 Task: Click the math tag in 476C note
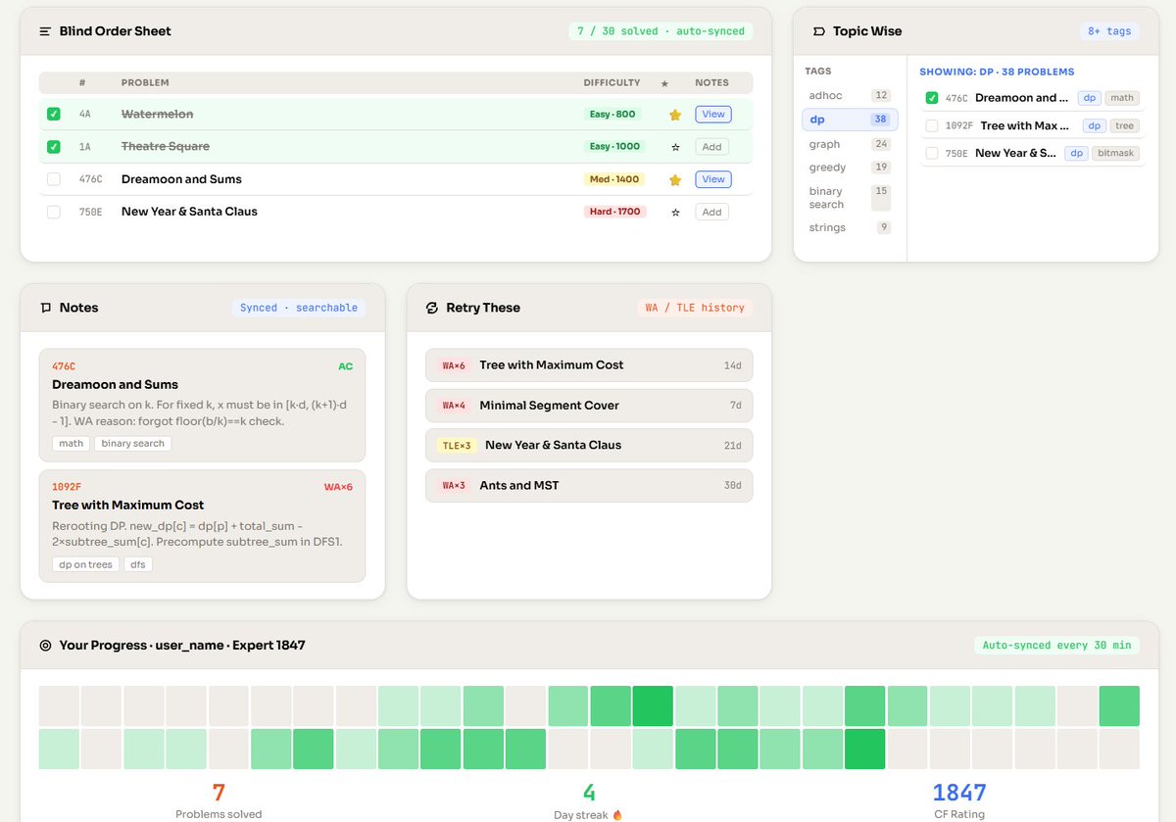(72, 444)
